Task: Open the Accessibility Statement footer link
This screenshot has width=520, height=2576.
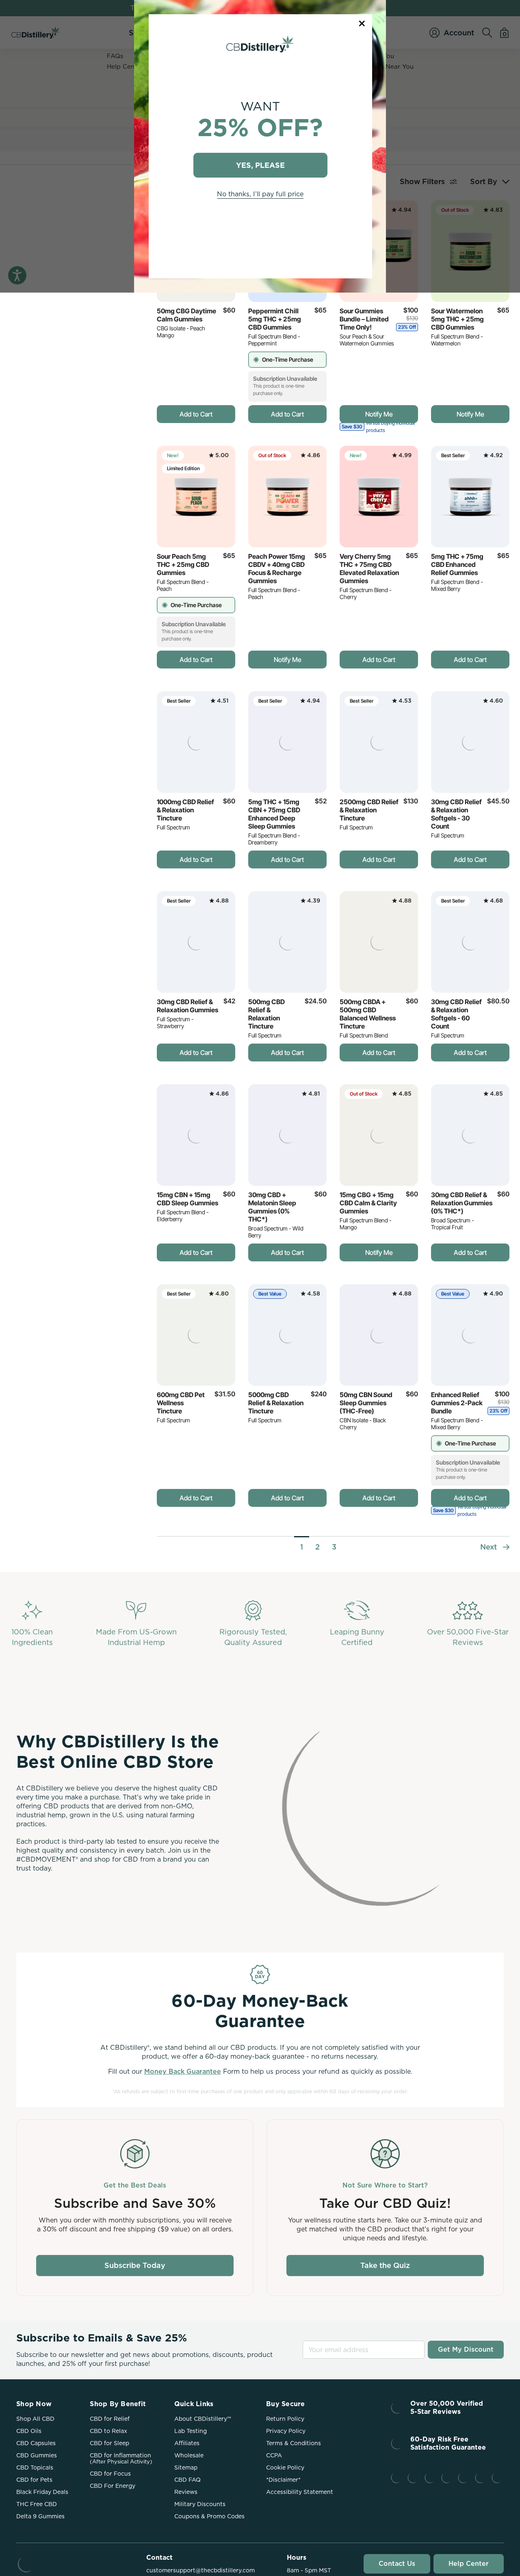Action: tap(299, 2491)
